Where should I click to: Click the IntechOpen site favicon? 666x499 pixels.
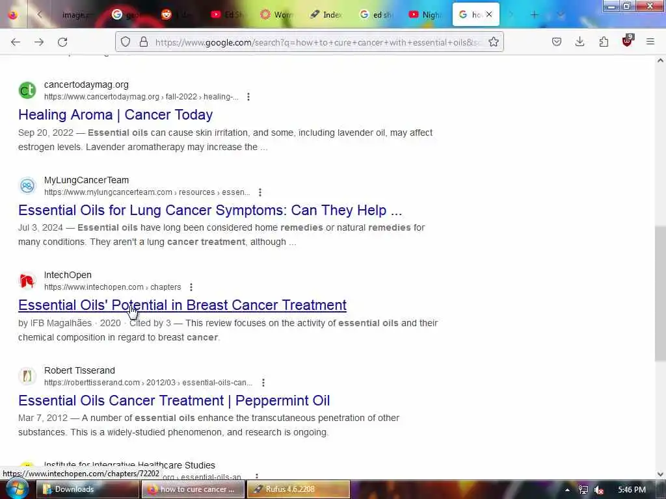(x=27, y=281)
